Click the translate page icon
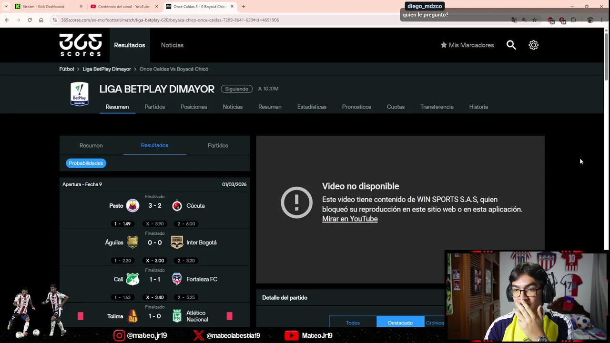This screenshot has width=610, height=343. [x=514, y=20]
